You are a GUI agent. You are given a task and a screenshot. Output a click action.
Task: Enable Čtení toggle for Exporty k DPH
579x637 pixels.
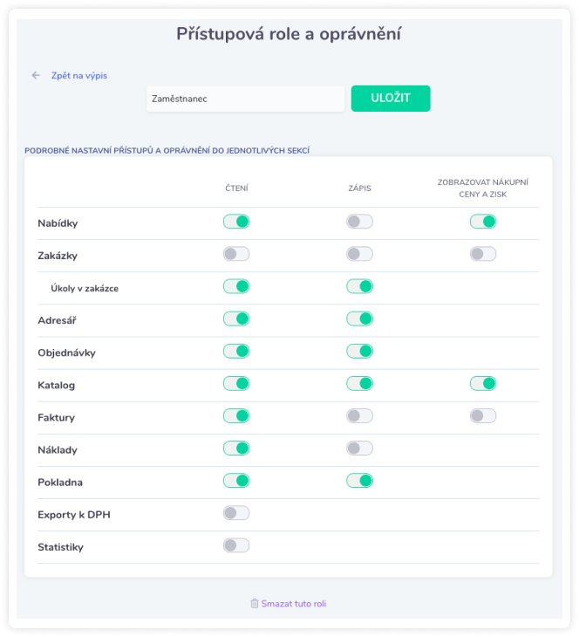pyautogui.click(x=236, y=513)
